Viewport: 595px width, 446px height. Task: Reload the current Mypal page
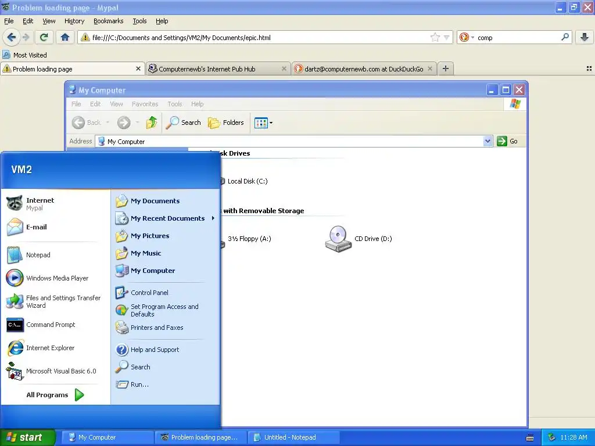coord(44,37)
